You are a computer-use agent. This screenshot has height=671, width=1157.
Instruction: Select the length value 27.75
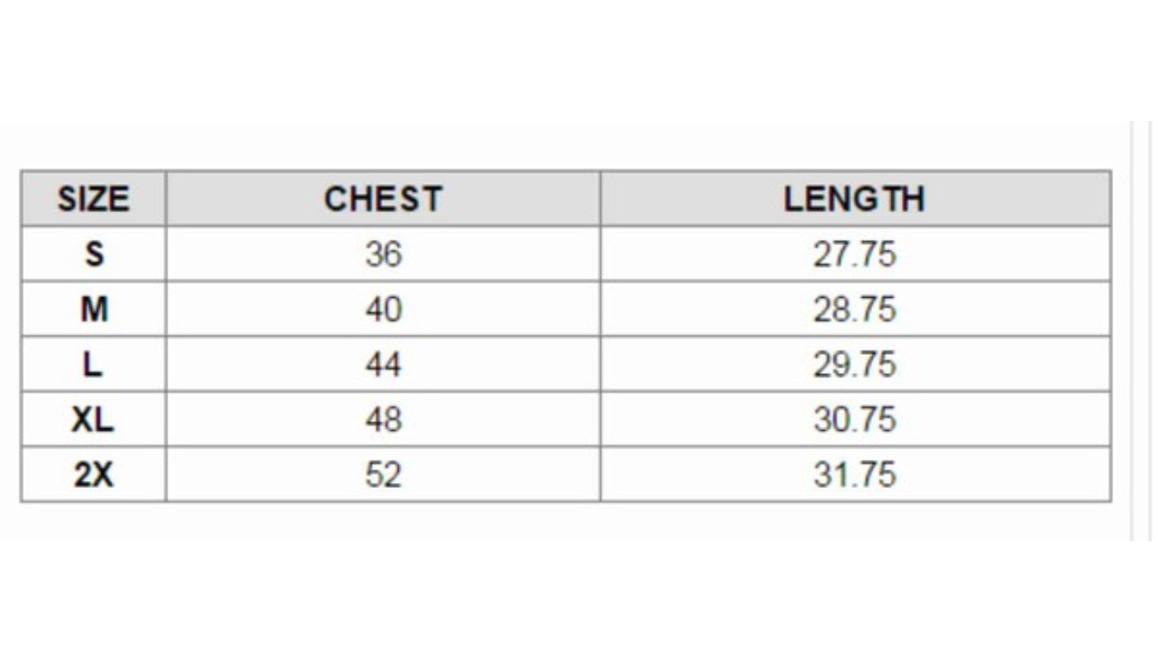click(x=855, y=254)
